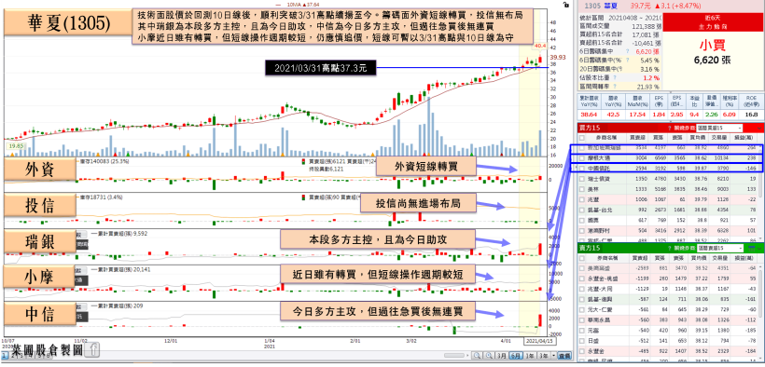The image size is (765, 367).
Task: Click help icon next to 區間周轉率
Action: pos(615,87)
